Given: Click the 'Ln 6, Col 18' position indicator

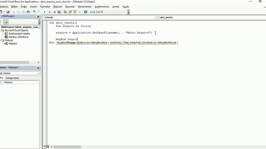Looking at the screenshot, I should pyautogui.click(x=96, y=12).
